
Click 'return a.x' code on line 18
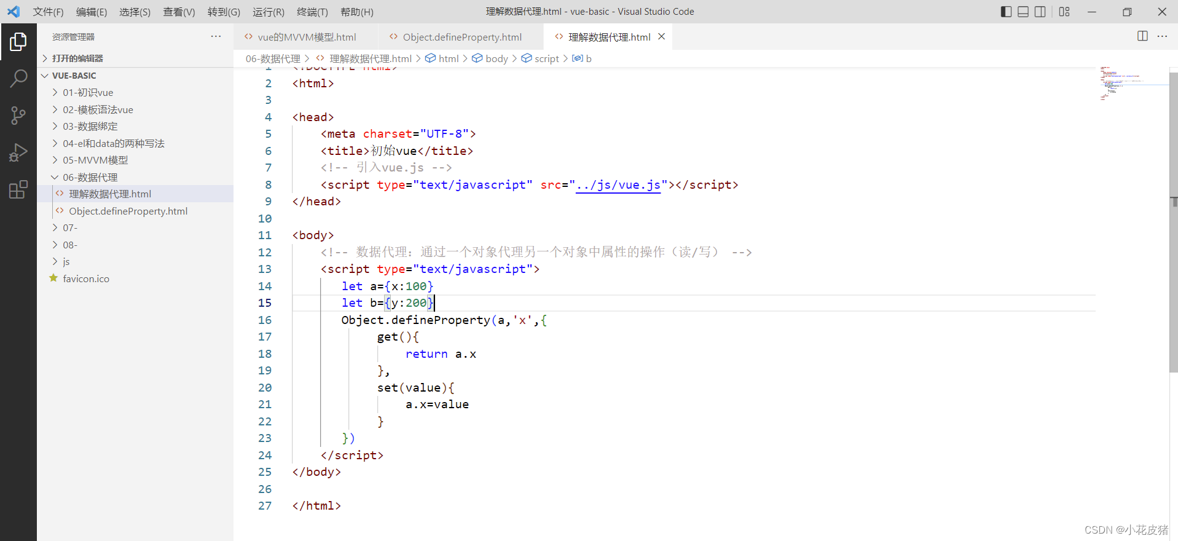click(441, 353)
